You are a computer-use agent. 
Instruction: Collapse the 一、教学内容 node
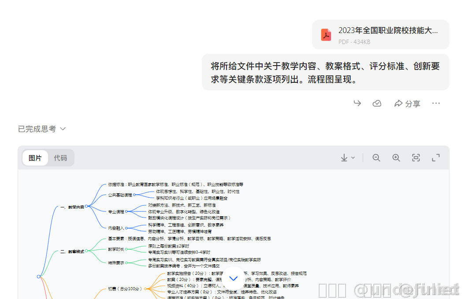click(x=86, y=206)
